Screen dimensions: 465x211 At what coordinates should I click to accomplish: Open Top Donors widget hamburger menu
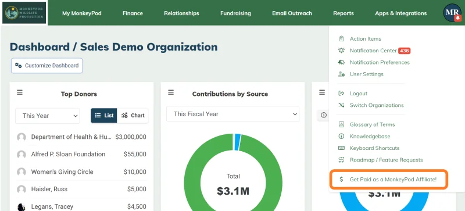click(x=20, y=92)
